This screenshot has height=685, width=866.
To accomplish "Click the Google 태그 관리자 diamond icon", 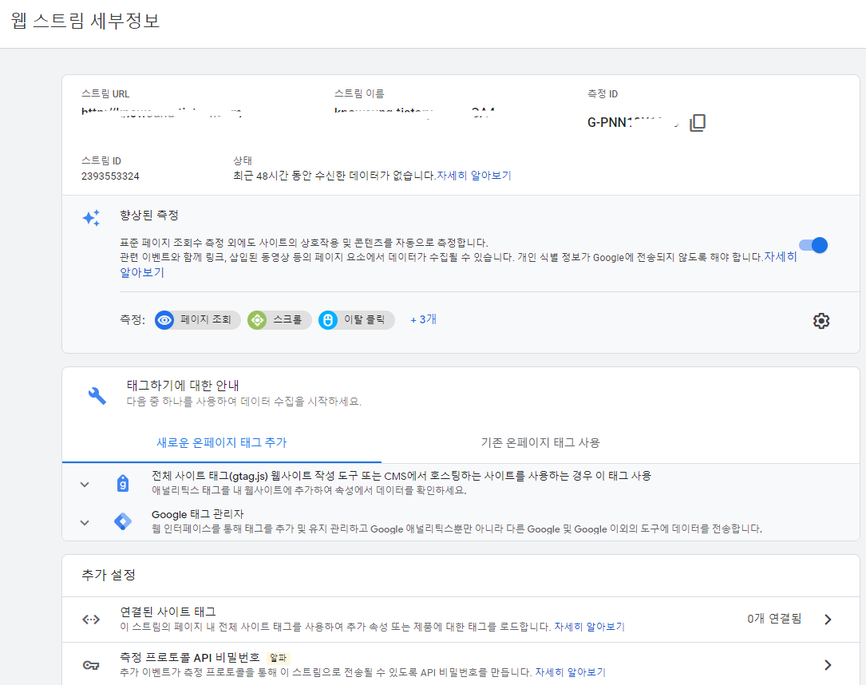I will tap(123, 521).
